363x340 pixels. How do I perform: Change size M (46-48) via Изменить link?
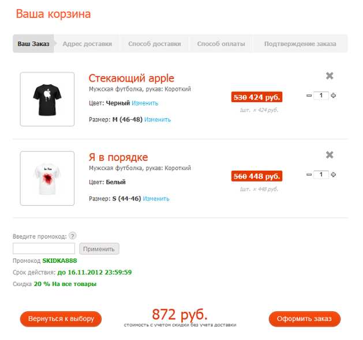(158, 120)
